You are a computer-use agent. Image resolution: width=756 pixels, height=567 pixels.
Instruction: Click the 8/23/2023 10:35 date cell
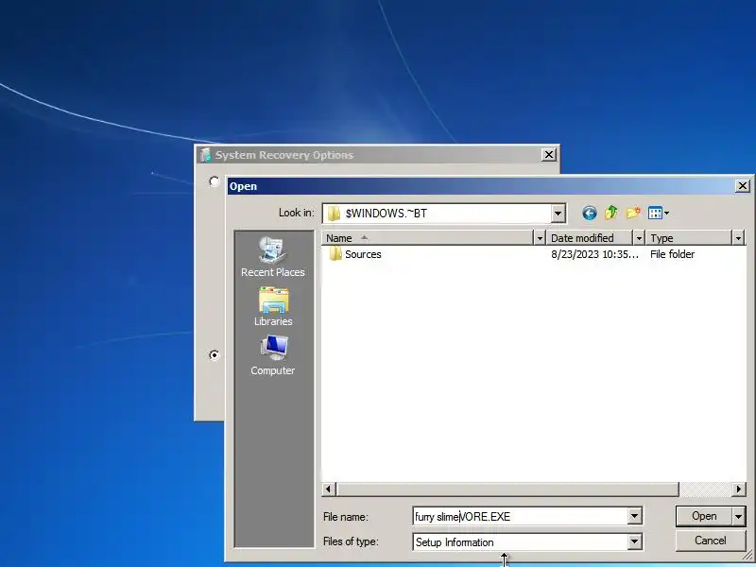point(594,254)
